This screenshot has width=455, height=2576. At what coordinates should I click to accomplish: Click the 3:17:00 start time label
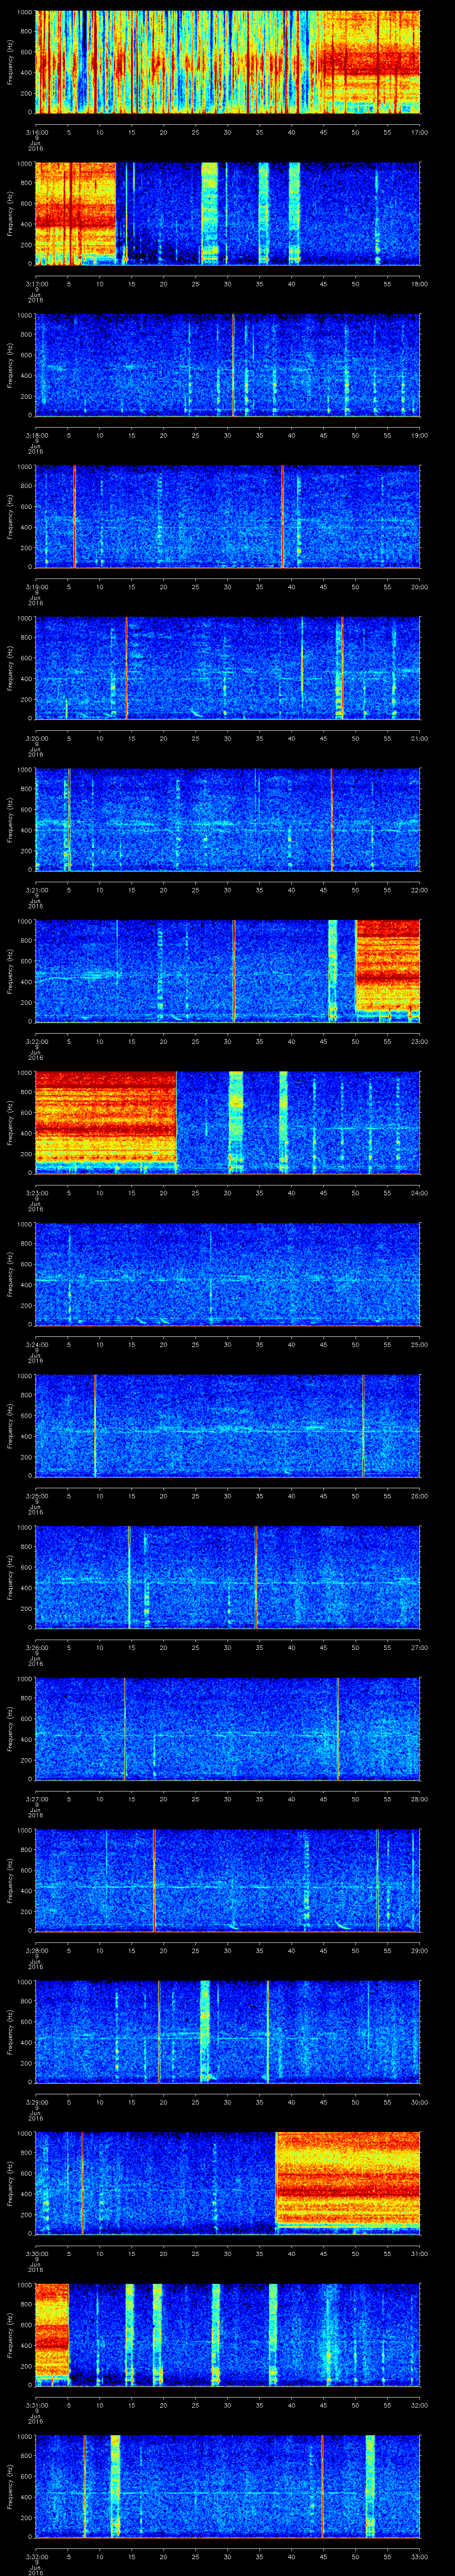pos(36,284)
